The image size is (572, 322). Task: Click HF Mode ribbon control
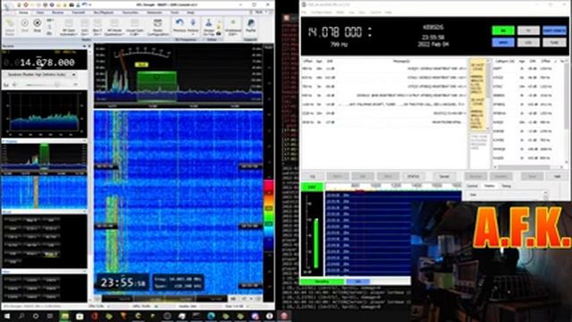pyautogui.click(x=114, y=28)
